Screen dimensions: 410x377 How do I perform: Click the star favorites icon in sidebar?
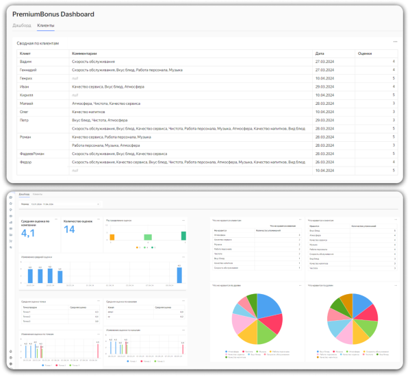pos(11,204)
